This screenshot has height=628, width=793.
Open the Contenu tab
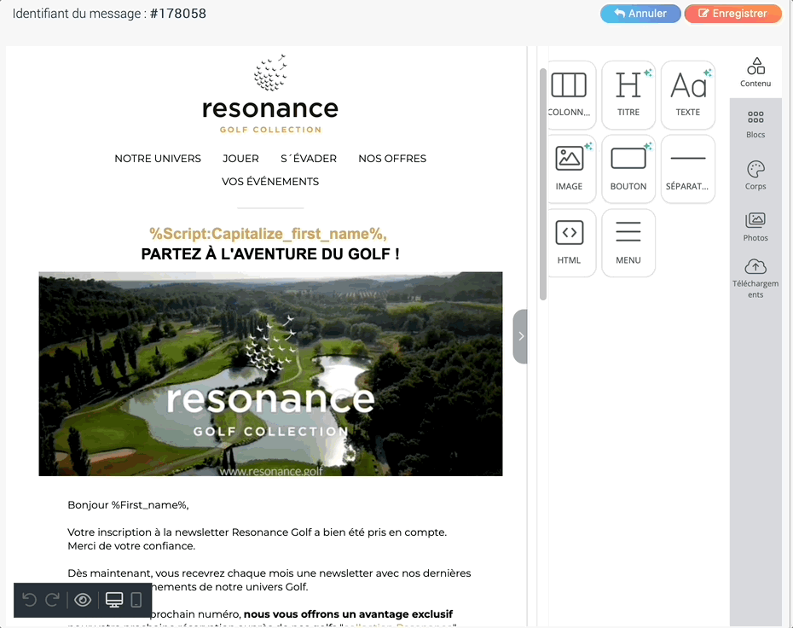pos(755,73)
